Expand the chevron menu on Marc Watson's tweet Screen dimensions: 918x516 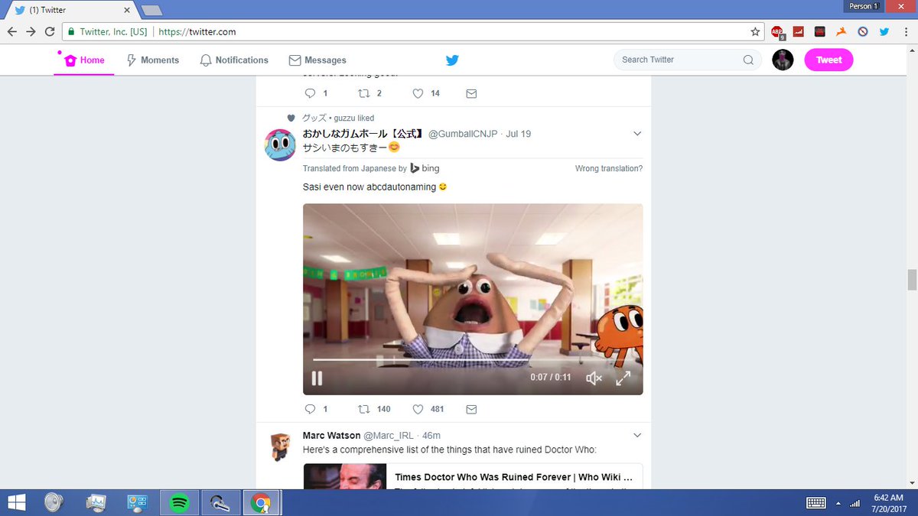[x=637, y=435]
